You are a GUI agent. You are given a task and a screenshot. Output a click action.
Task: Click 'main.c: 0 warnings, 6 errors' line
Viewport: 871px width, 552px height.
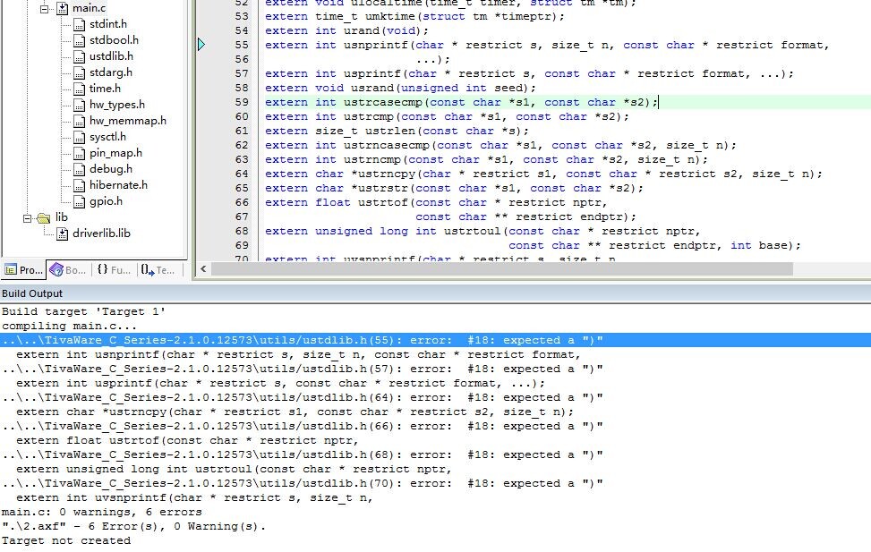(102, 512)
